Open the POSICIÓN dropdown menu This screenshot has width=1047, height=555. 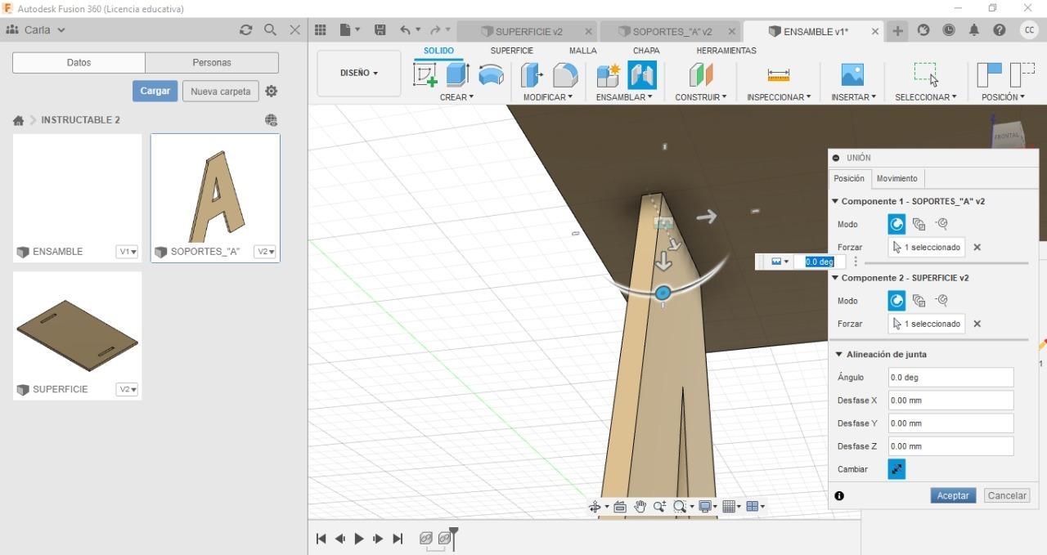click(1003, 97)
